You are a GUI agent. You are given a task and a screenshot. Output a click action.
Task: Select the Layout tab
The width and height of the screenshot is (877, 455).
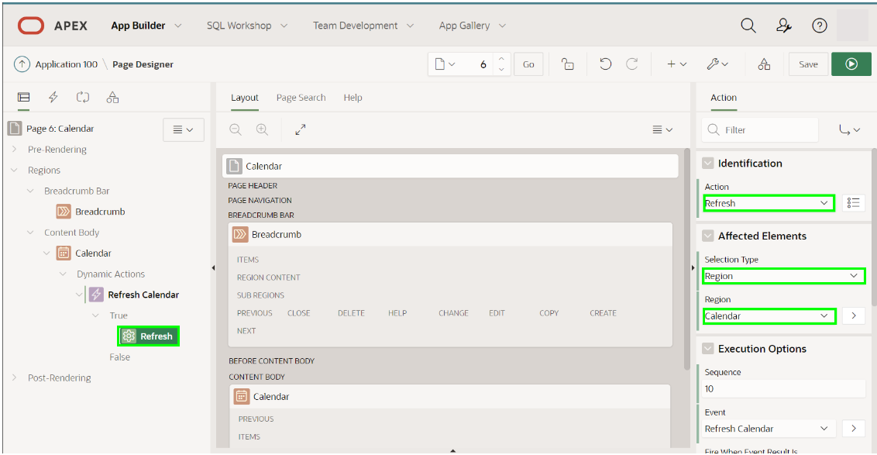[244, 98]
